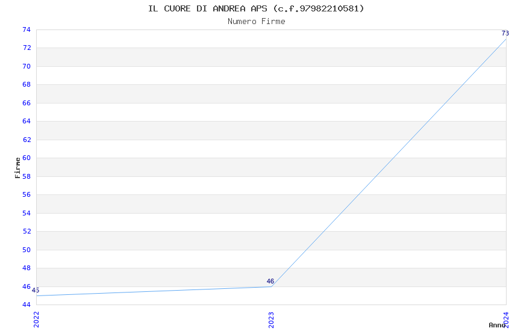512x331 pixels.
Task: Click the y-axis tick value 56
Action: [27, 194]
